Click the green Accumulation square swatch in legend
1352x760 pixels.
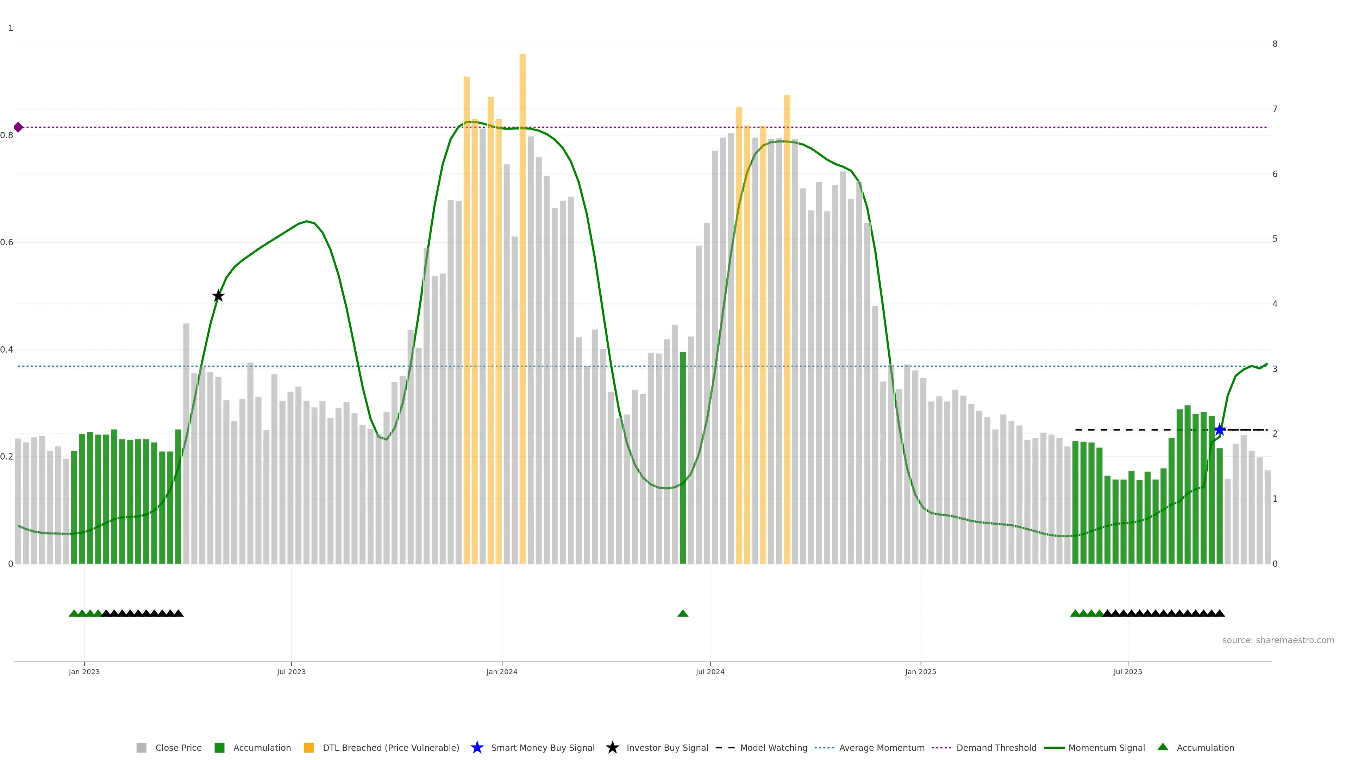(219, 747)
